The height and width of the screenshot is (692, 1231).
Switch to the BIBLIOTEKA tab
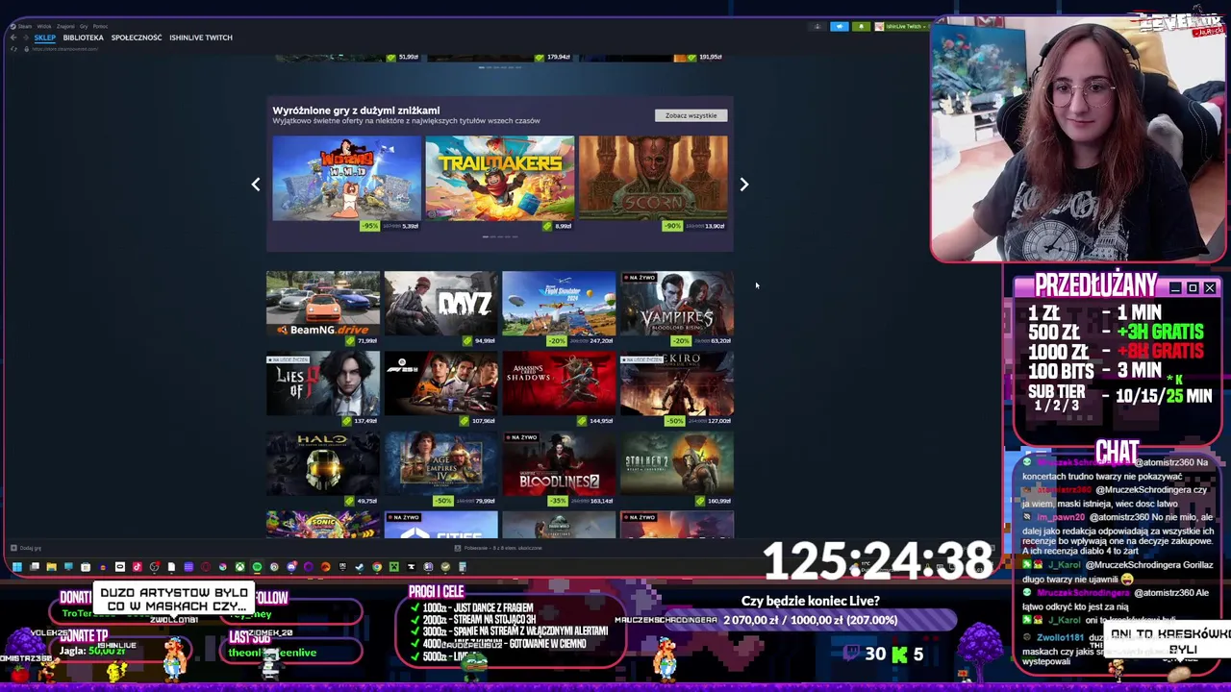tap(84, 37)
